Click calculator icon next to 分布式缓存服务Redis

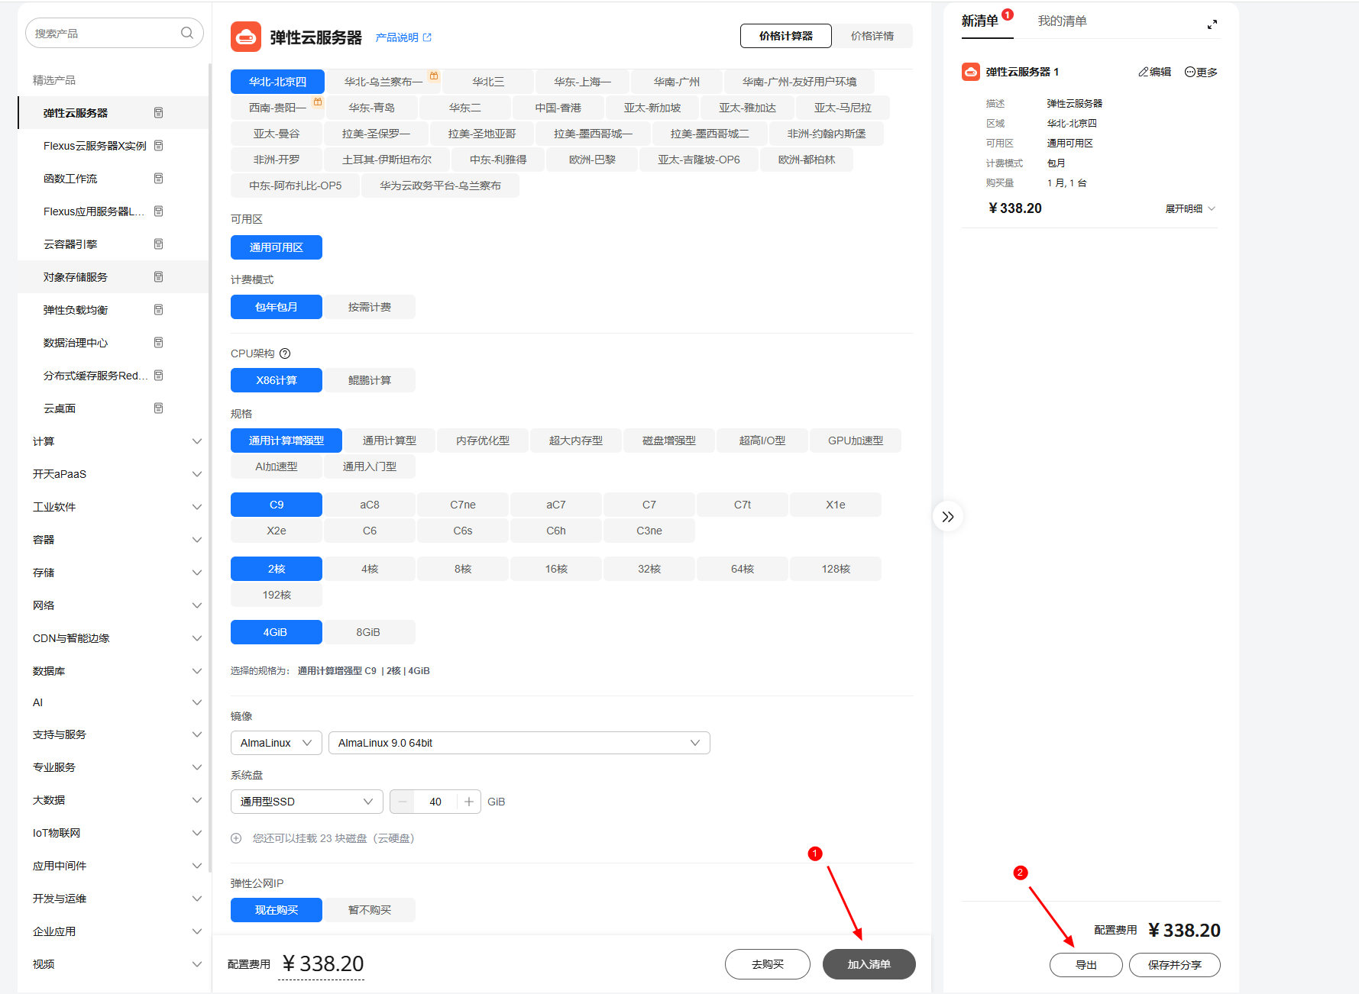tap(159, 376)
